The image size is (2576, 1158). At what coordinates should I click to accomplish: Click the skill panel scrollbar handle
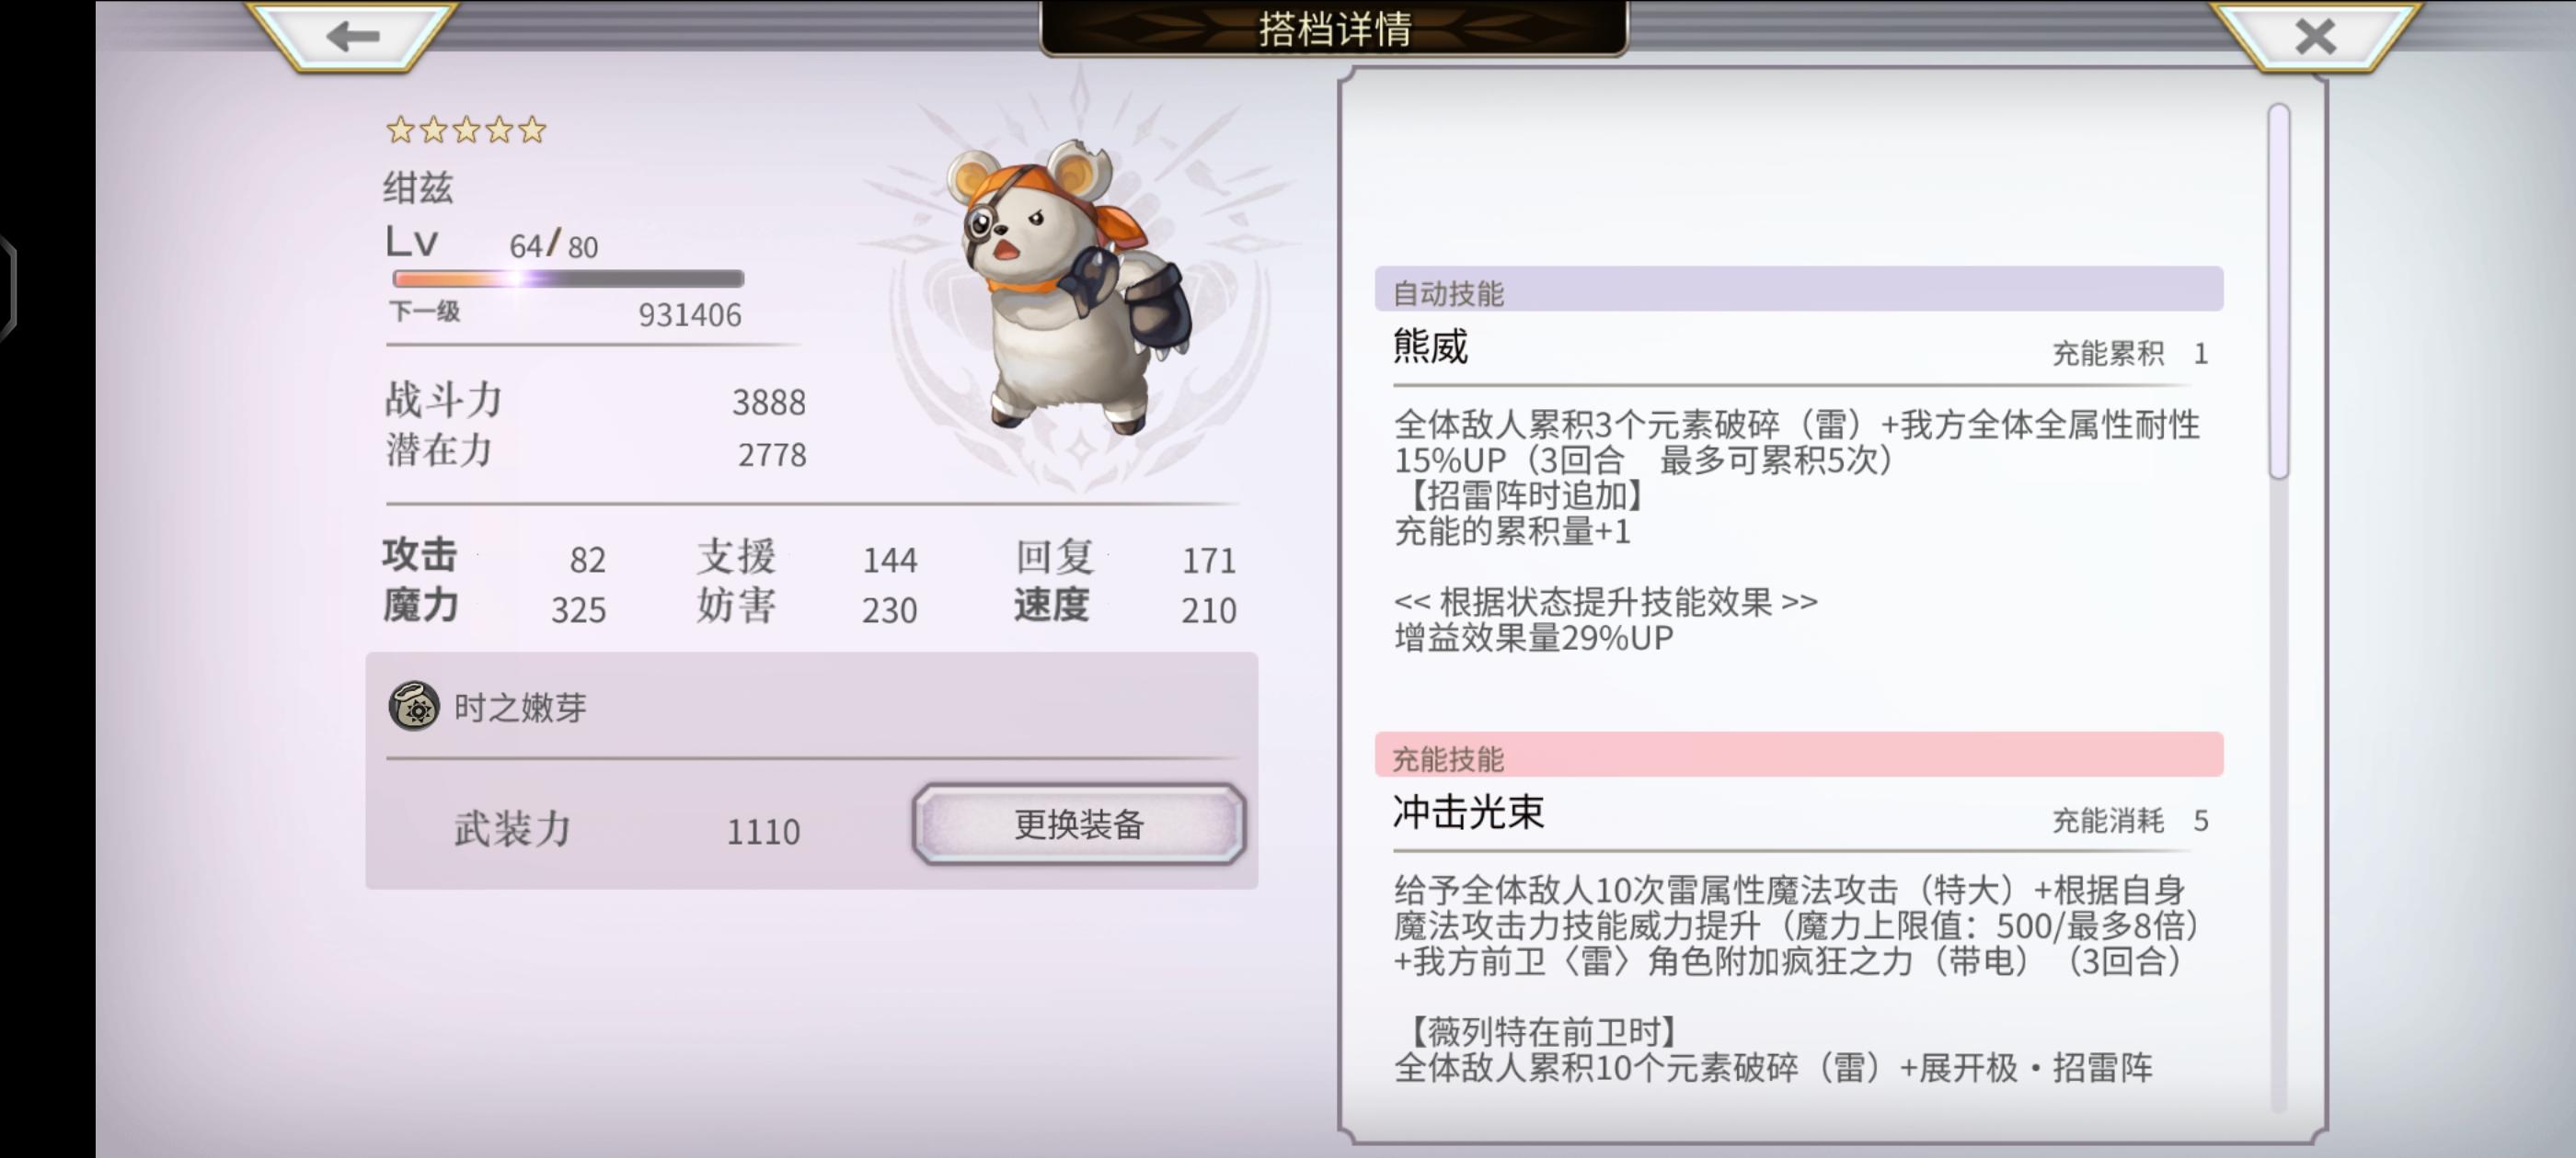click(2279, 291)
